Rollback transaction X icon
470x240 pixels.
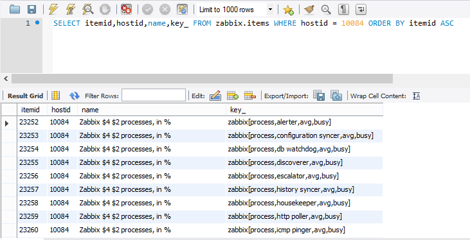coord(165,9)
